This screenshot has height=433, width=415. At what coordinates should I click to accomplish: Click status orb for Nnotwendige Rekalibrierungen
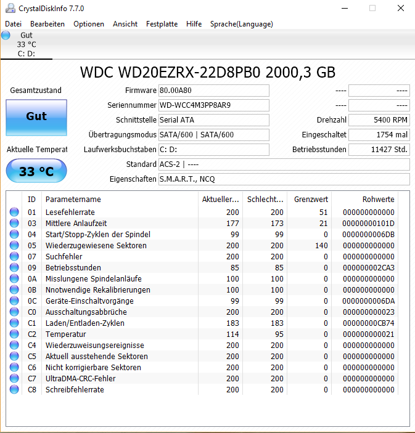click(14, 289)
